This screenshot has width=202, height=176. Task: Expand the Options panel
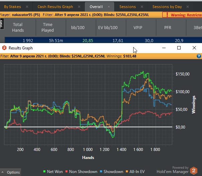pyautogui.click(x=11, y=172)
